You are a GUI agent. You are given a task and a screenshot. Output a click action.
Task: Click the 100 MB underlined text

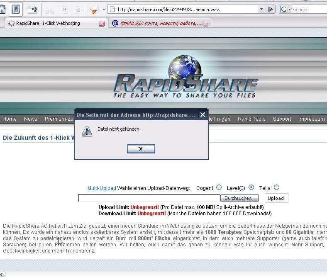click(205, 207)
